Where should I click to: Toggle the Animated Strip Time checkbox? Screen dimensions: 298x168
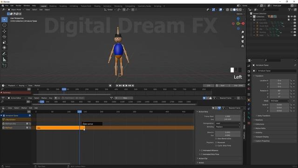coord(202,154)
